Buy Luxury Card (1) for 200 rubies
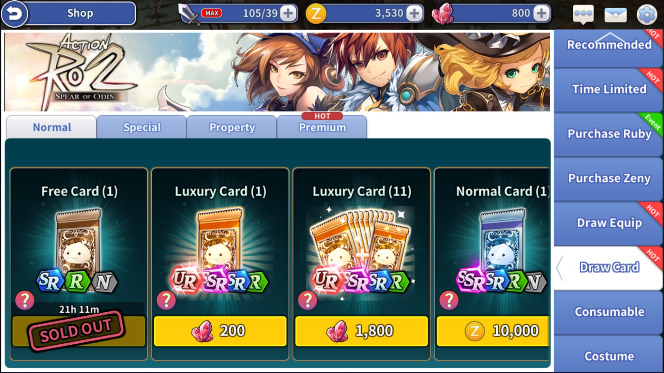Screen dimensions: 664x373 click(x=220, y=331)
